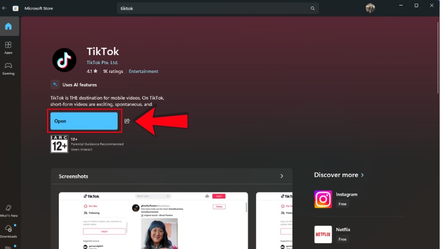This screenshot has height=249, width=443.
Task: Minimize the Microsoft Store window
Action: coord(401,6)
